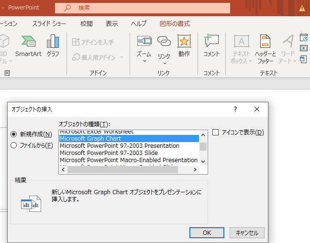Open the 表示 tab

click(x=111, y=24)
